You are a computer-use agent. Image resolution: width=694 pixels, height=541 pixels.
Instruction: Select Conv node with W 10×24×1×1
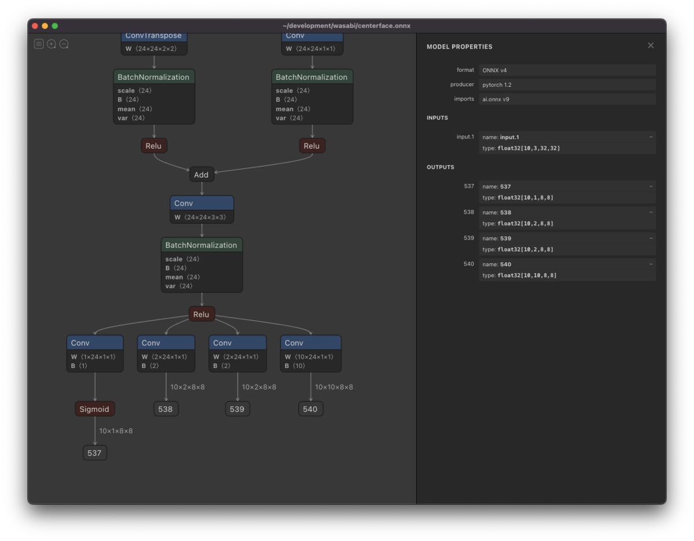(x=311, y=343)
